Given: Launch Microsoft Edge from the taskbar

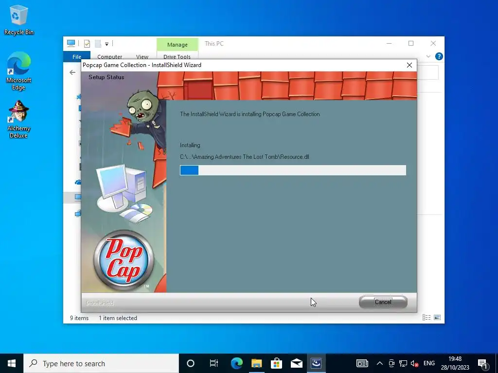Looking at the screenshot, I should tap(237, 363).
